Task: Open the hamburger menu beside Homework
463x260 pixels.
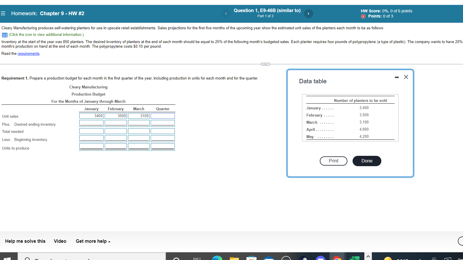Action: tap(3, 13)
